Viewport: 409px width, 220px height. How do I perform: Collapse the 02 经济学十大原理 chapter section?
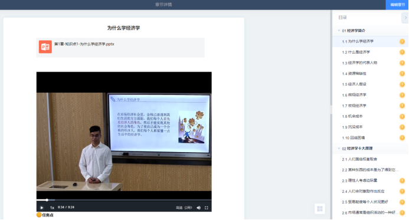pos(339,148)
